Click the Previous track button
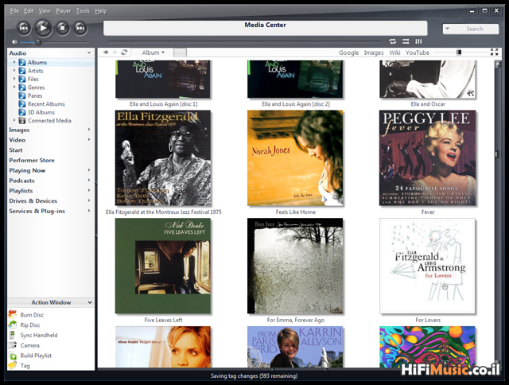Screen dimensions: 509x385 (24, 29)
